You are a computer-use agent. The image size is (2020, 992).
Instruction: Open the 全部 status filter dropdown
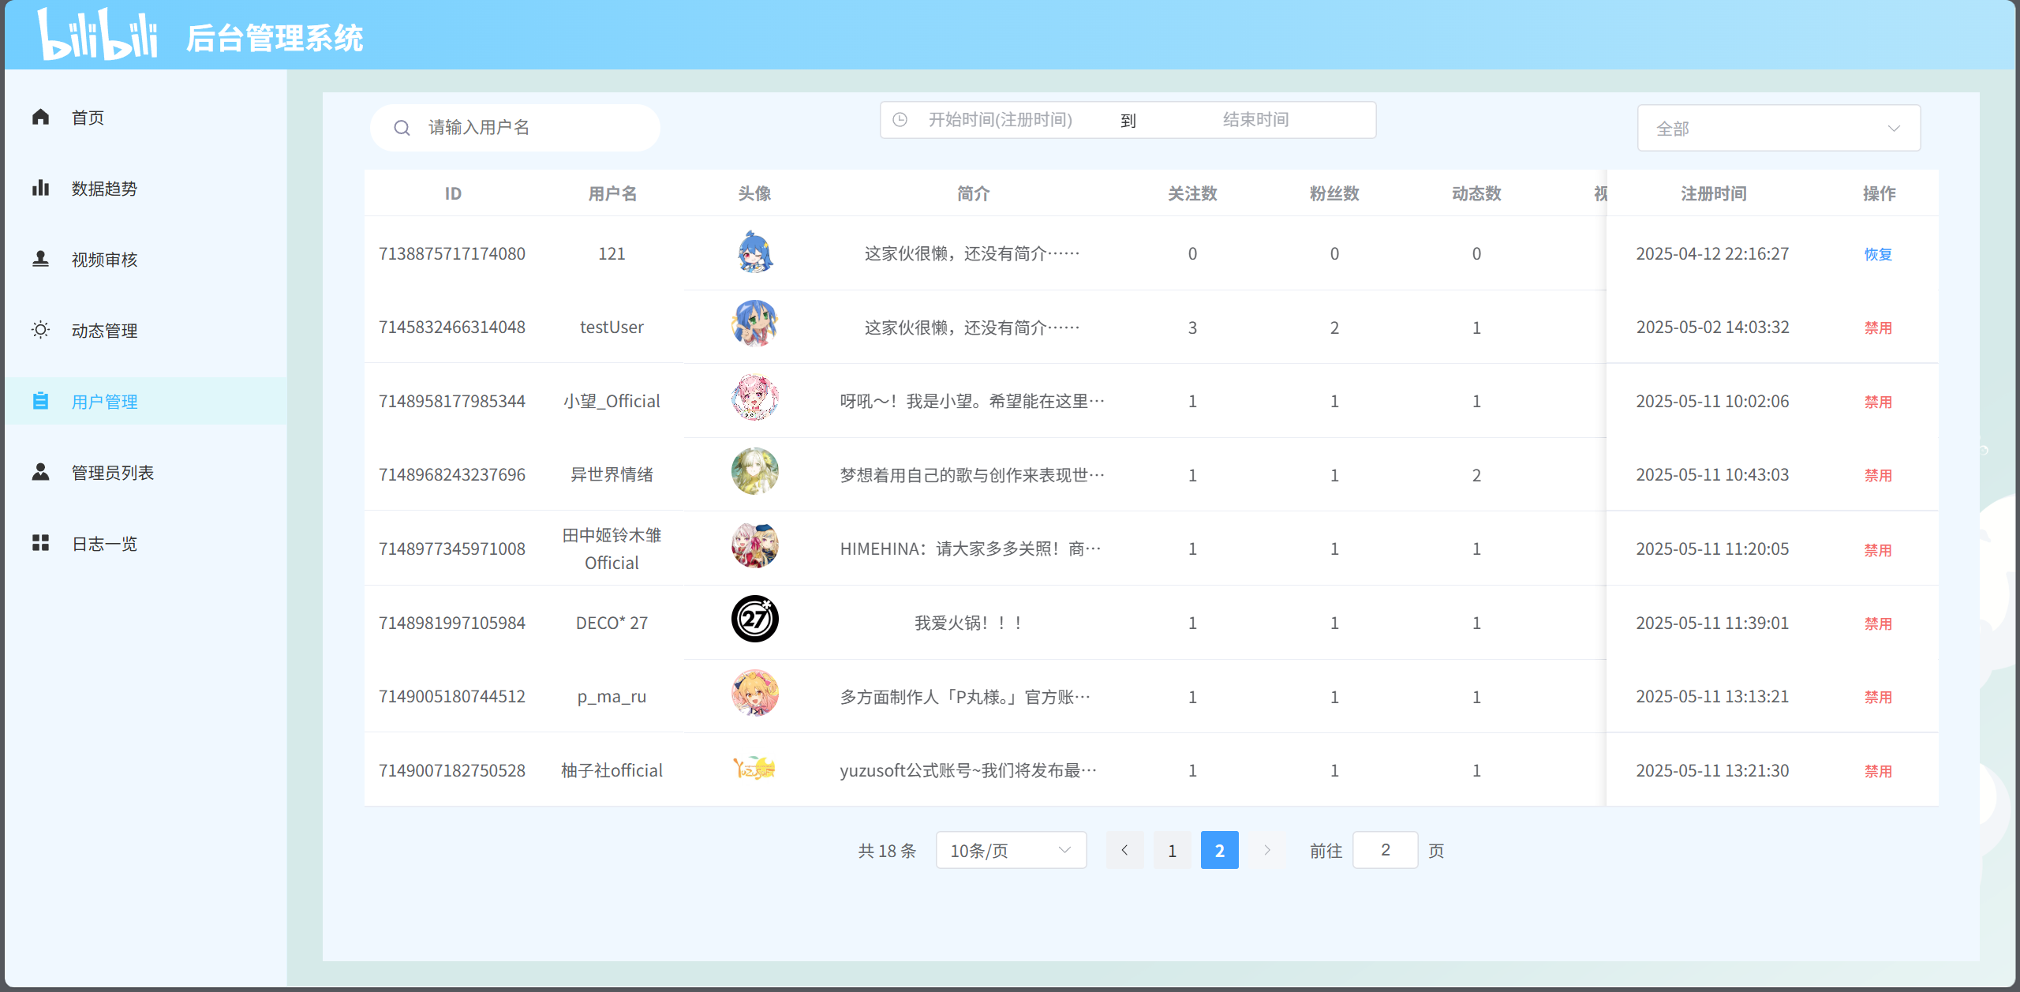pyautogui.click(x=1778, y=129)
